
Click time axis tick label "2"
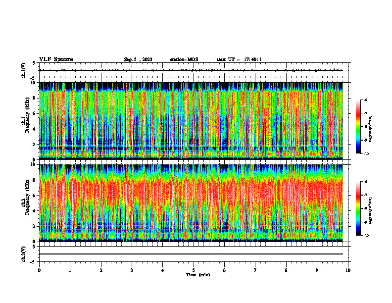coord(101,270)
